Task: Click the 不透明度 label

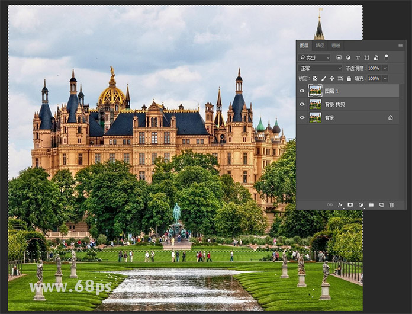Action: [x=356, y=68]
